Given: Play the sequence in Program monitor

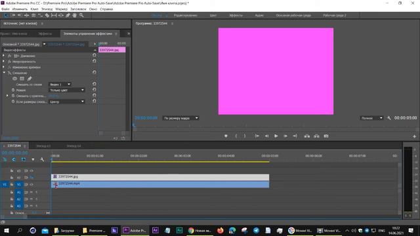Looking at the screenshot, I should 276,136.
